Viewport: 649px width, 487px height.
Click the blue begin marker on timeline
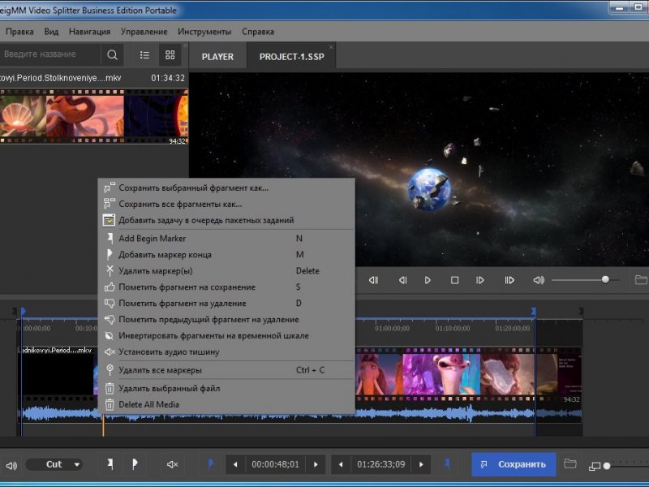click(24, 311)
